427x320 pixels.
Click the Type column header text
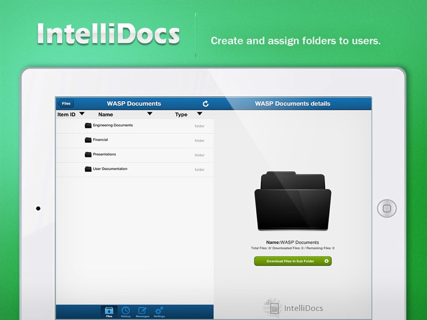[x=181, y=114]
